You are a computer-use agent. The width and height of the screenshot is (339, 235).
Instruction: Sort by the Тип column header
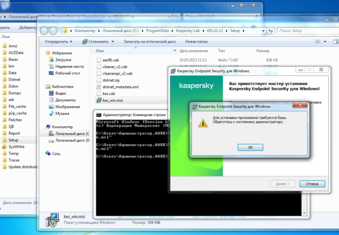pyautogui.click(x=221, y=51)
